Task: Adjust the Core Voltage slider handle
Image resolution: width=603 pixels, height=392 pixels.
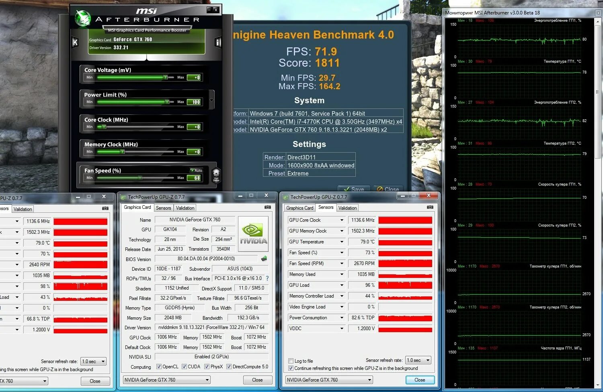Action: 165,77
